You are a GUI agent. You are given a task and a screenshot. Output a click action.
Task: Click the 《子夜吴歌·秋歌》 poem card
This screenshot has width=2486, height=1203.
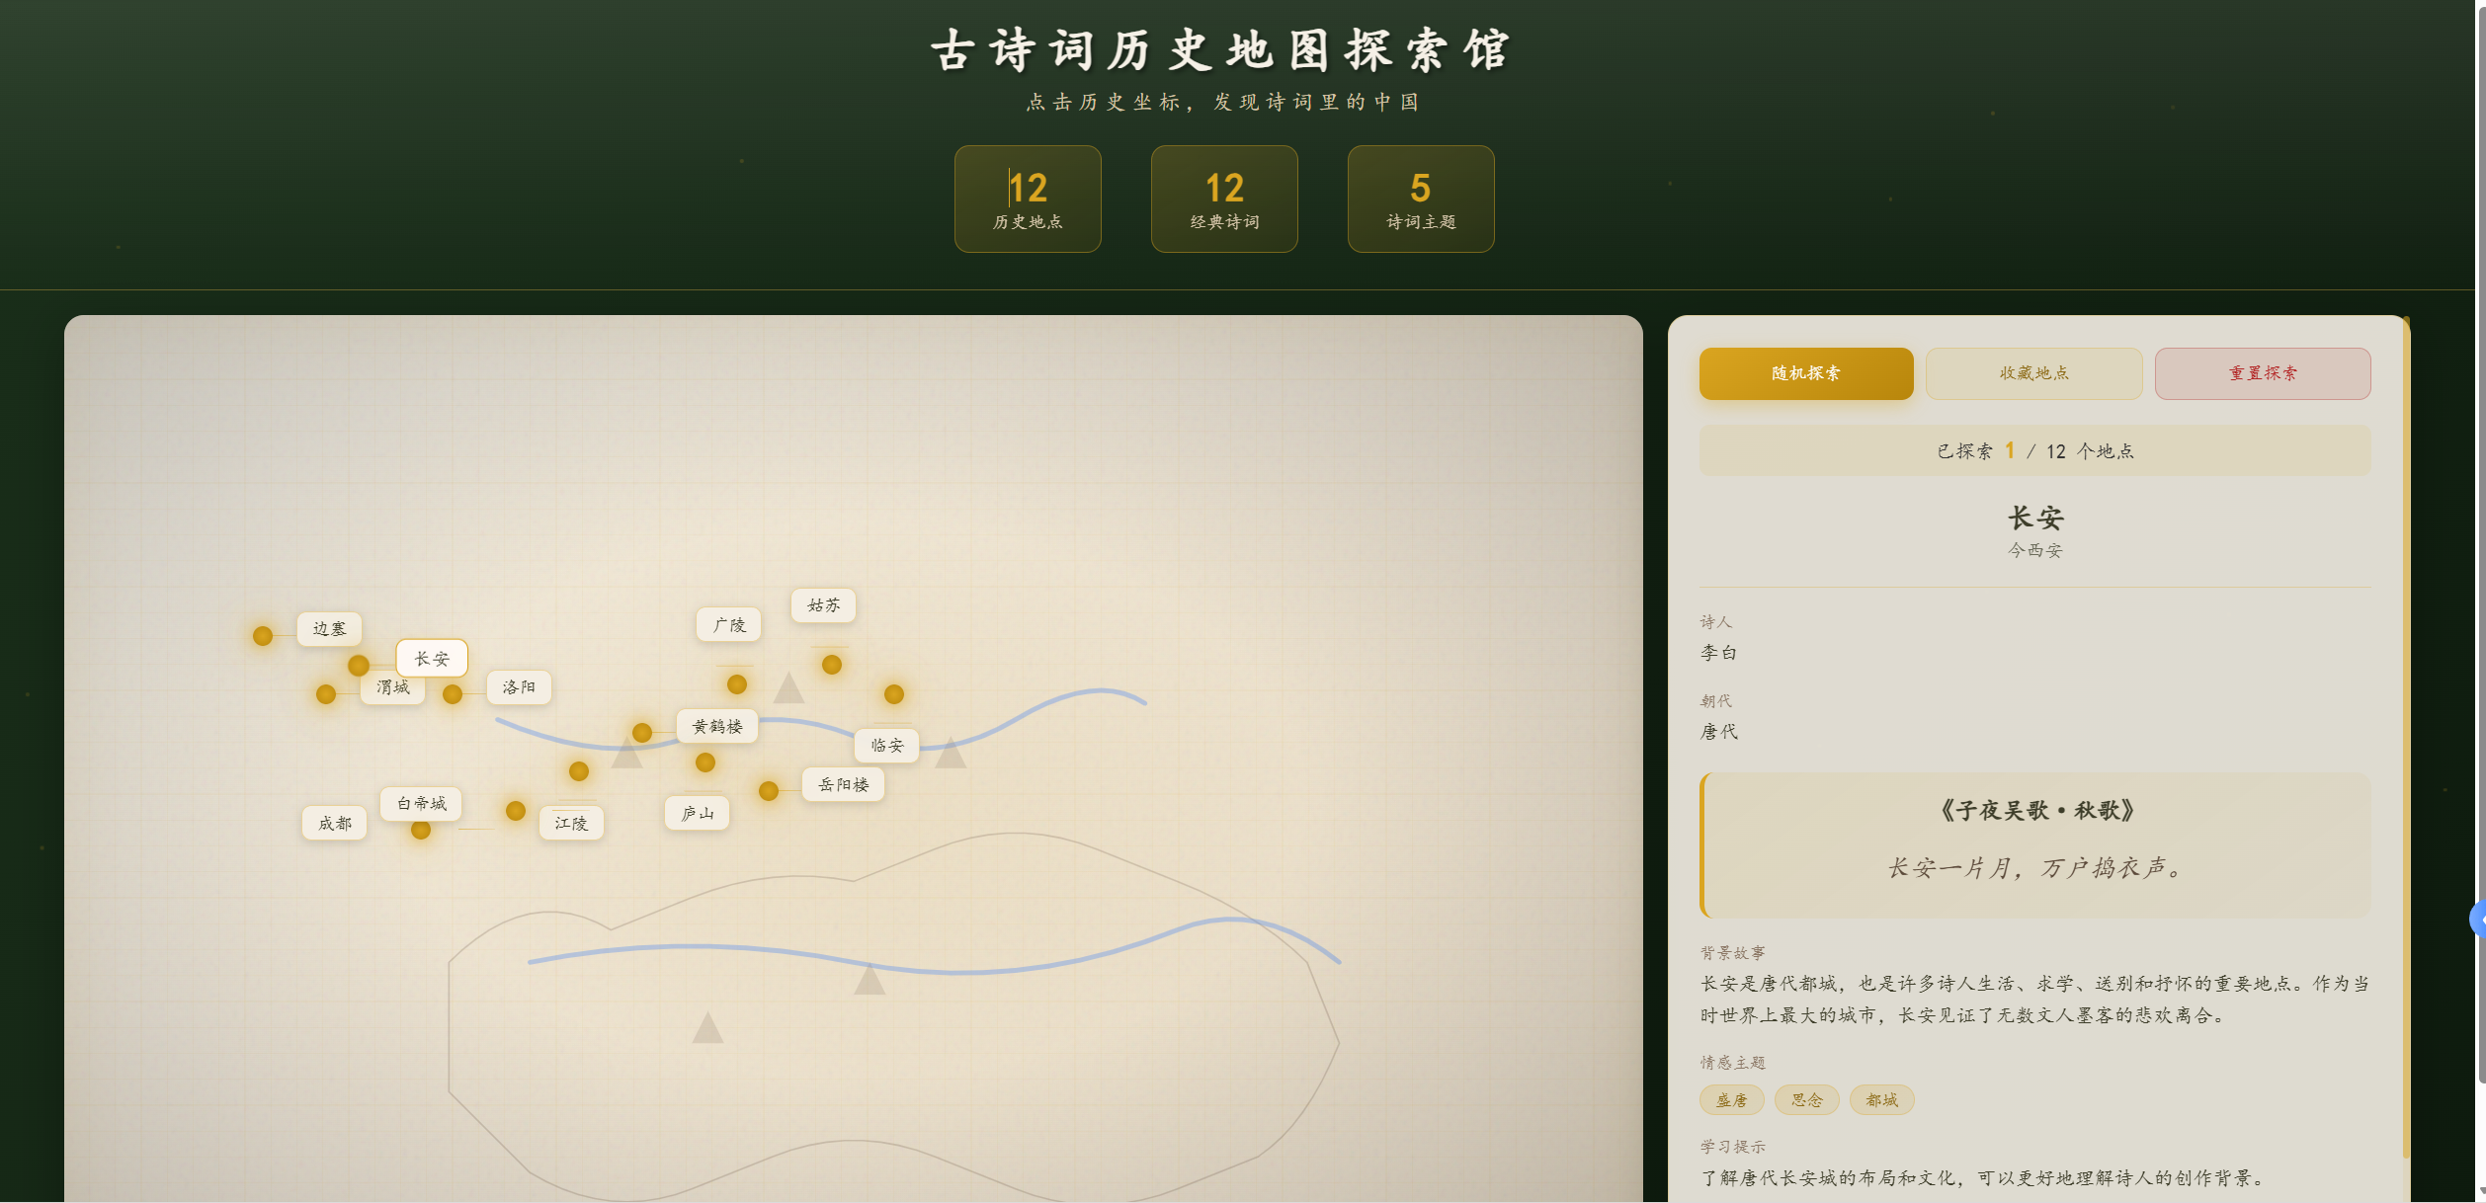[2035, 845]
